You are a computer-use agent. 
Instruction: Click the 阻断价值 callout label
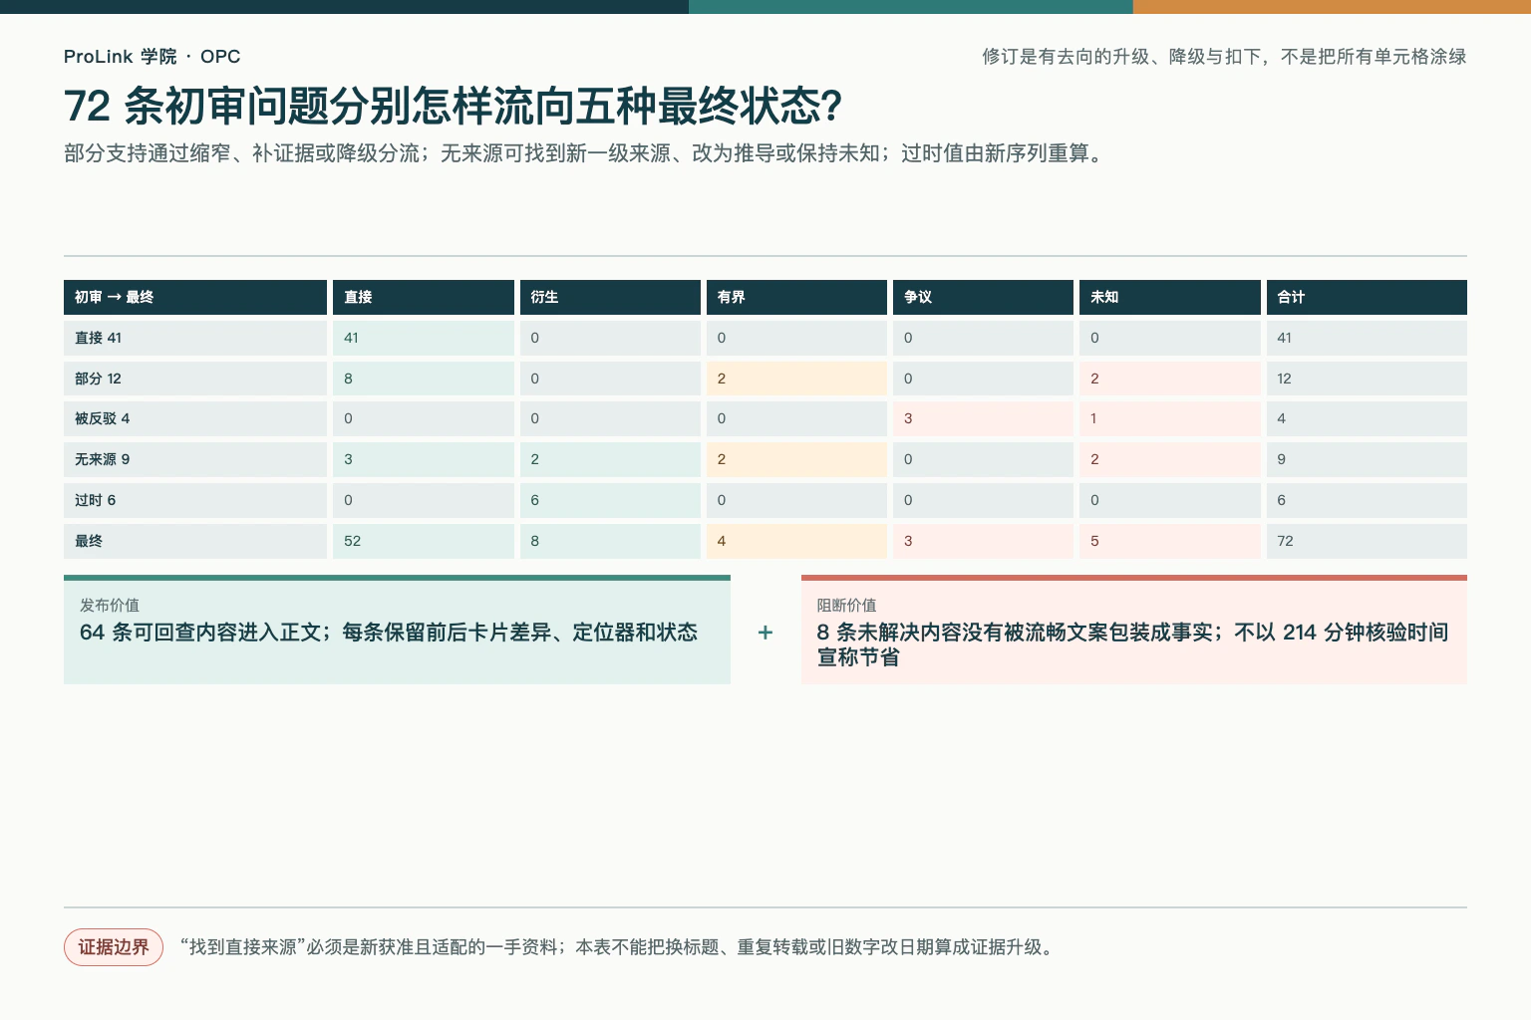click(x=846, y=606)
